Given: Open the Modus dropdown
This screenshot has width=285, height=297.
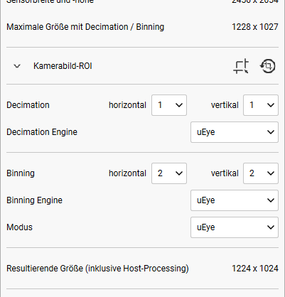Looking at the screenshot, I should tap(235, 227).
